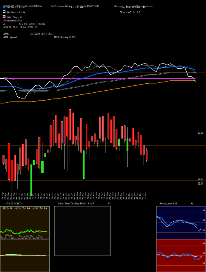Click the 'ADX: 0 +DY: 24.14 -DY: 24.14' readout
206x272 pixels.
(24, 209)
